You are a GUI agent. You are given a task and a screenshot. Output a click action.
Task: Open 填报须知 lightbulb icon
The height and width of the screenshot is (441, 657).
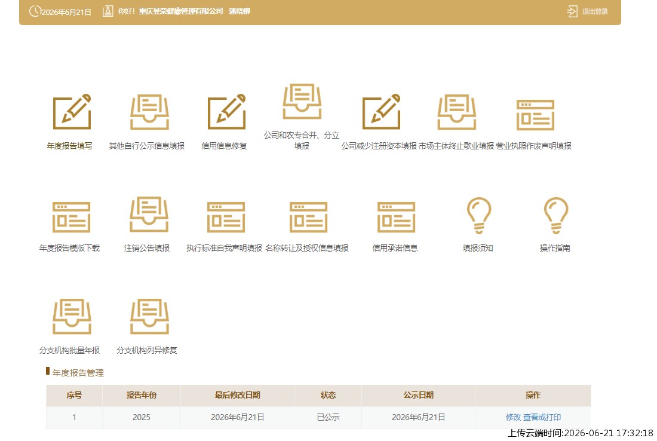[479, 216]
